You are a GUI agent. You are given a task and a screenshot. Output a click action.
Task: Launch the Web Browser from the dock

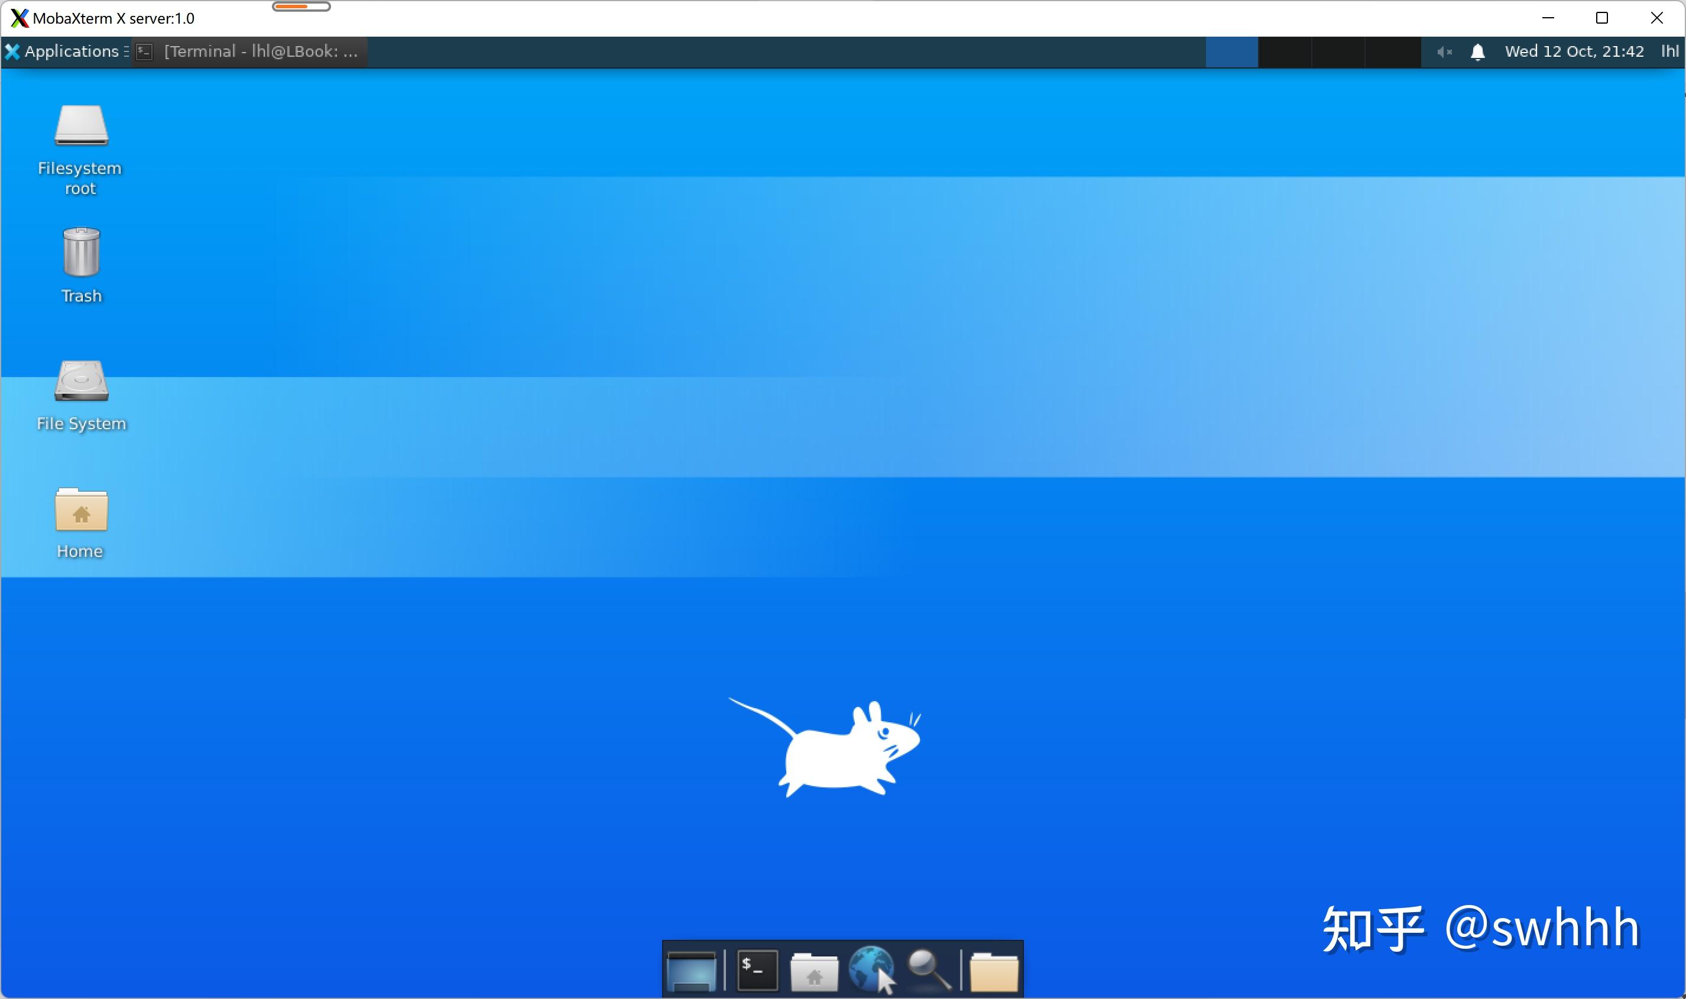coord(871,969)
